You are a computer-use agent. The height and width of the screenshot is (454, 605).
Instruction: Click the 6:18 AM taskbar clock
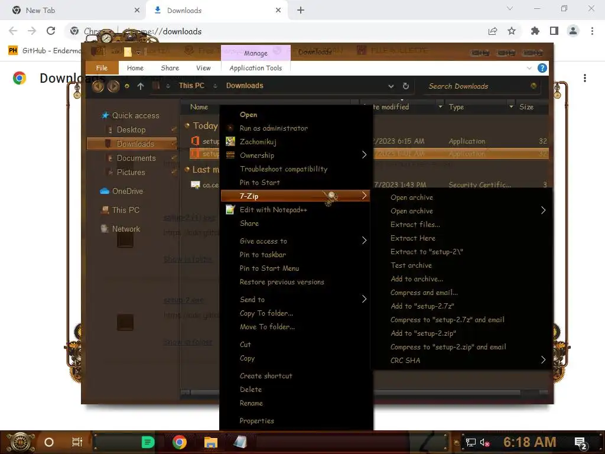(529, 442)
